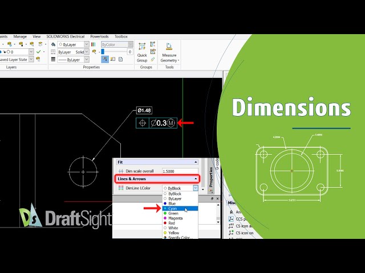
Task: Click the transparency value field showing 0
Action: tap(130, 52)
